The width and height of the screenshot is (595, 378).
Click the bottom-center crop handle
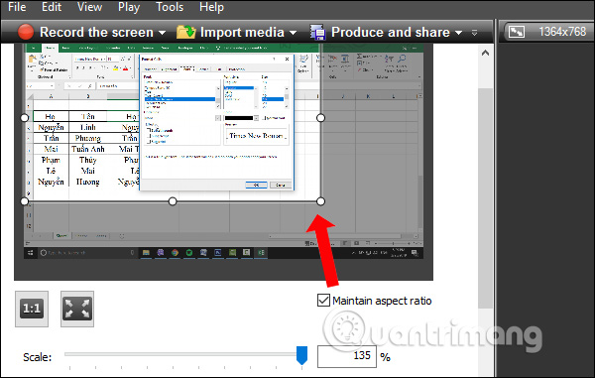[173, 201]
